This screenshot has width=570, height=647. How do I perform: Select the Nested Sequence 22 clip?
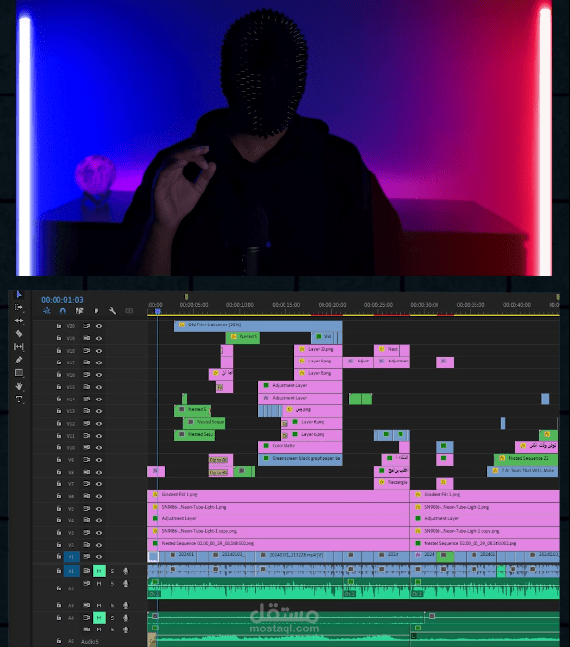click(526, 459)
